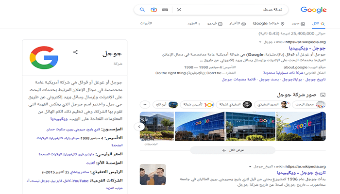Viewport: 340px width, 194px height.
Task: Select the محرك البحث image chip
Action: click(x=309, y=105)
